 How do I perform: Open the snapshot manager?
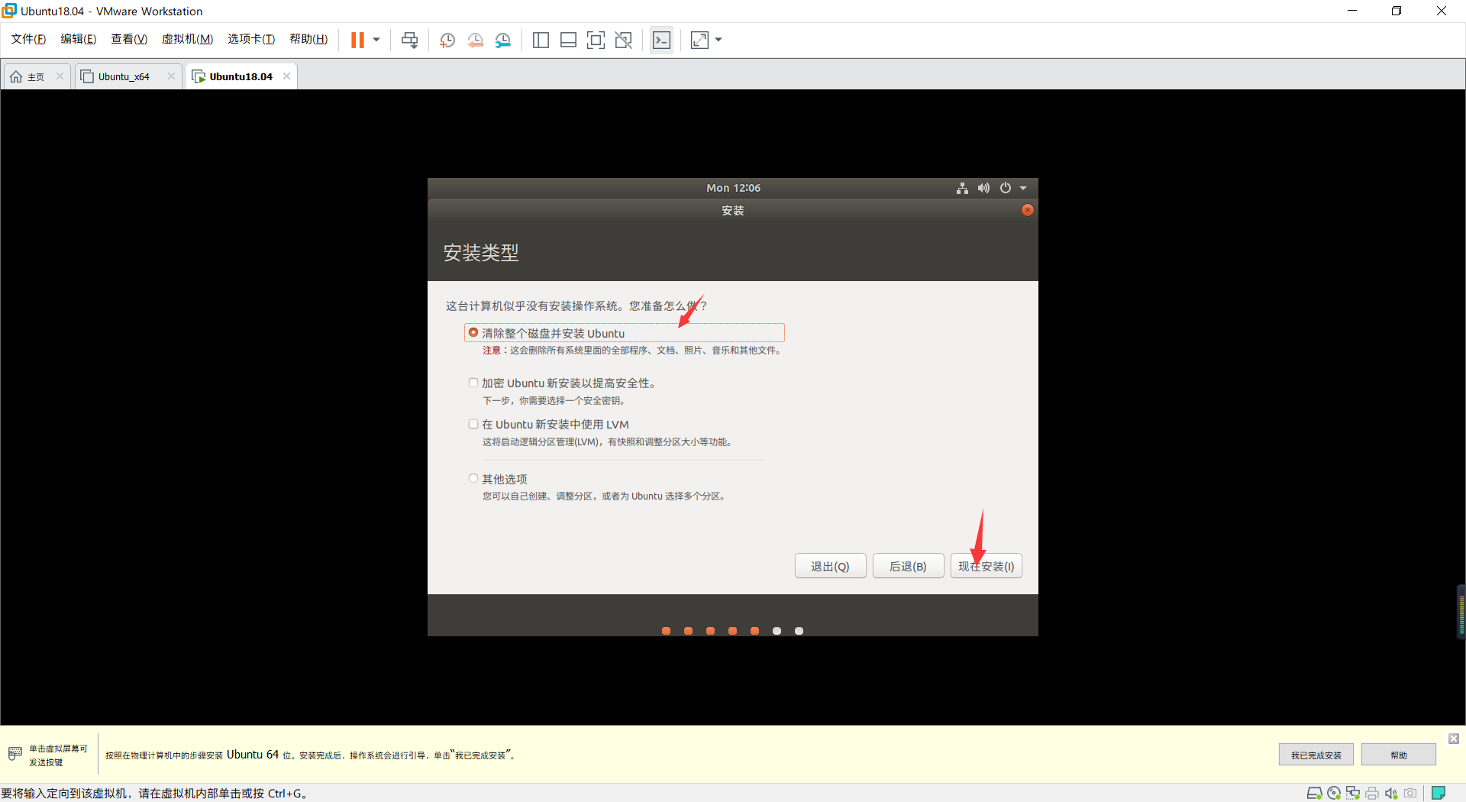(502, 40)
